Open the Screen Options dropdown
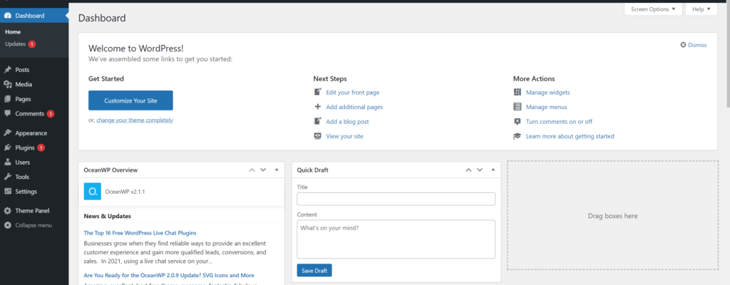The height and width of the screenshot is (285, 730). pyautogui.click(x=653, y=9)
